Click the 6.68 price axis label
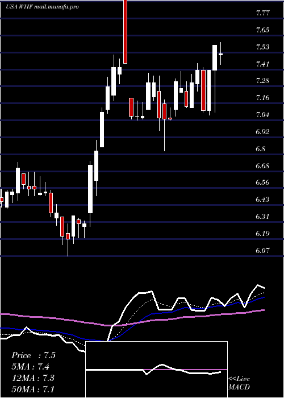Viewport: 284px width, 398px height. click(x=262, y=166)
